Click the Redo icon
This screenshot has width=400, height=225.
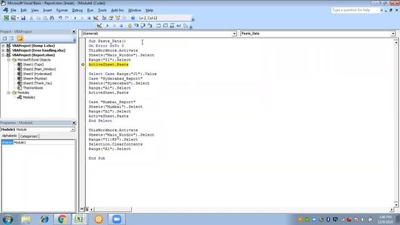[x=67, y=18]
